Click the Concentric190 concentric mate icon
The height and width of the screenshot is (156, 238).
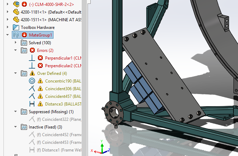32,81
